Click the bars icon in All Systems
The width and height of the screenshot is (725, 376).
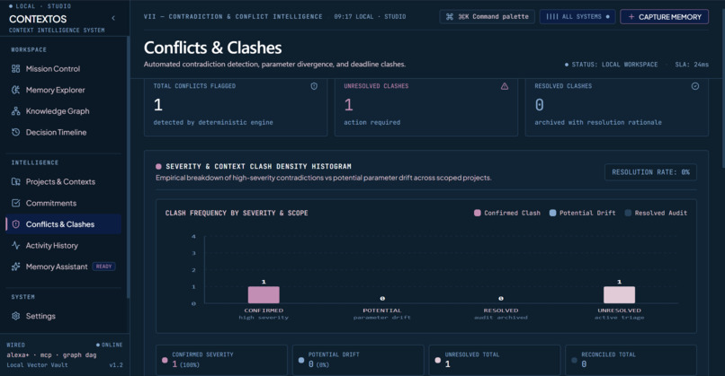click(552, 17)
